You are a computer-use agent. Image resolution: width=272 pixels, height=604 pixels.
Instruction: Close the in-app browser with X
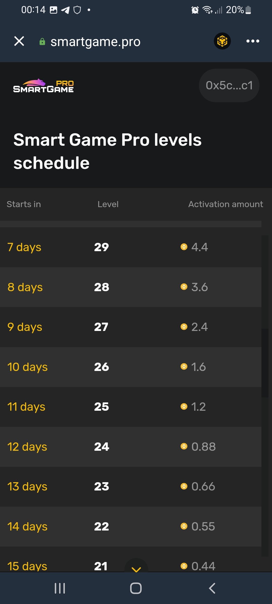[19, 41]
